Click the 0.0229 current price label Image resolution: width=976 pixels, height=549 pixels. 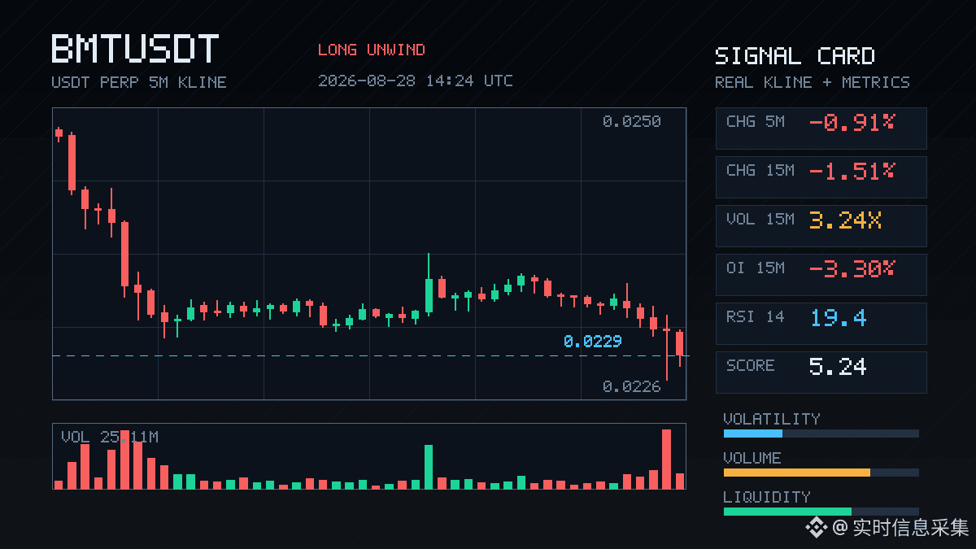tap(593, 342)
